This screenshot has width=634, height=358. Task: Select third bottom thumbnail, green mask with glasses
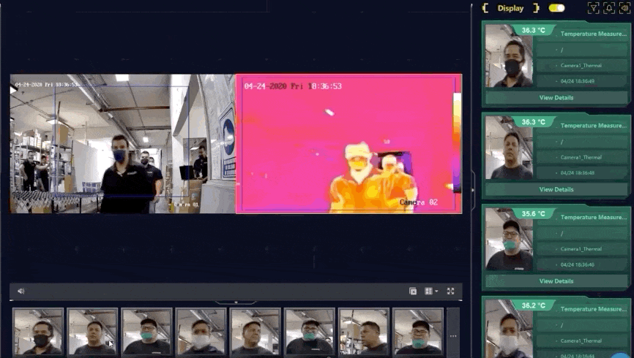click(146, 332)
